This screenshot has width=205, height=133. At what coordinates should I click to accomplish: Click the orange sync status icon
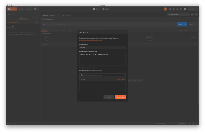pos(165,9)
